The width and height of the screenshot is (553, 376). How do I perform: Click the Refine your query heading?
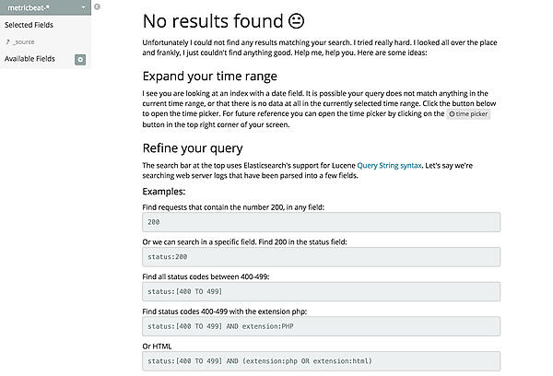(x=193, y=147)
